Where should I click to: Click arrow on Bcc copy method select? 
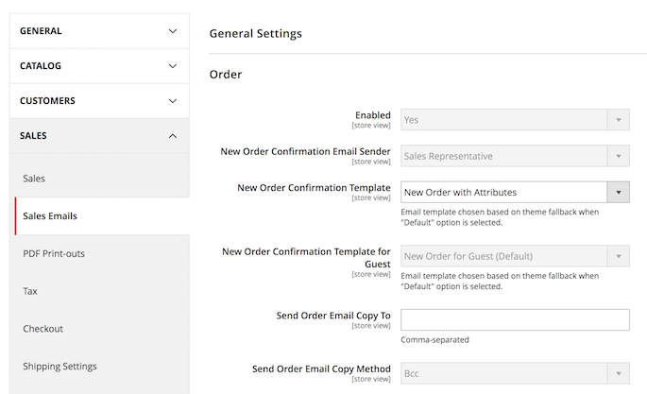point(619,373)
